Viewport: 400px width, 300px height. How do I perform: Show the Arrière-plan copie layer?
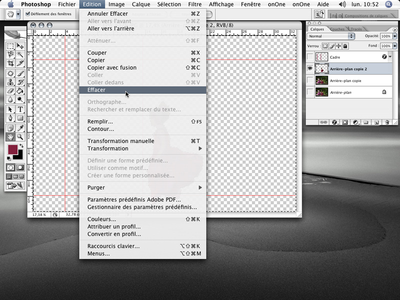[310, 80]
